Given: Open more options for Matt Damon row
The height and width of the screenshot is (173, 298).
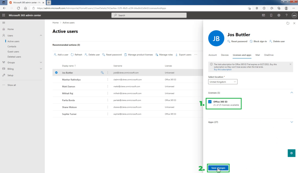Looking at the screenshot, I should point(108,86).
